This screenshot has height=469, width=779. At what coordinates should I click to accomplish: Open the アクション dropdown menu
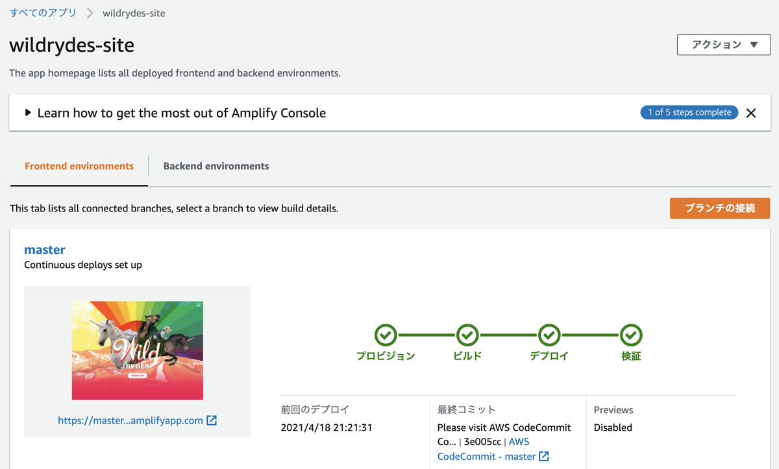coord(724,45)
